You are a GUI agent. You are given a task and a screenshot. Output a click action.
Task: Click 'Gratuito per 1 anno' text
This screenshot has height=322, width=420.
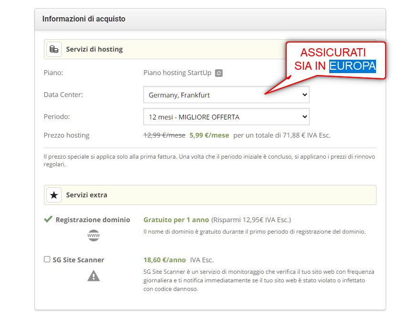[176, 220]
